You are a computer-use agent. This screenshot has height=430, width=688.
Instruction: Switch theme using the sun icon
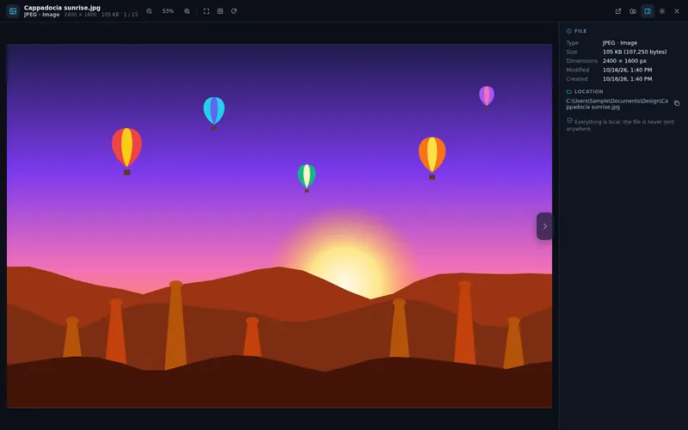tap(662, 11)
